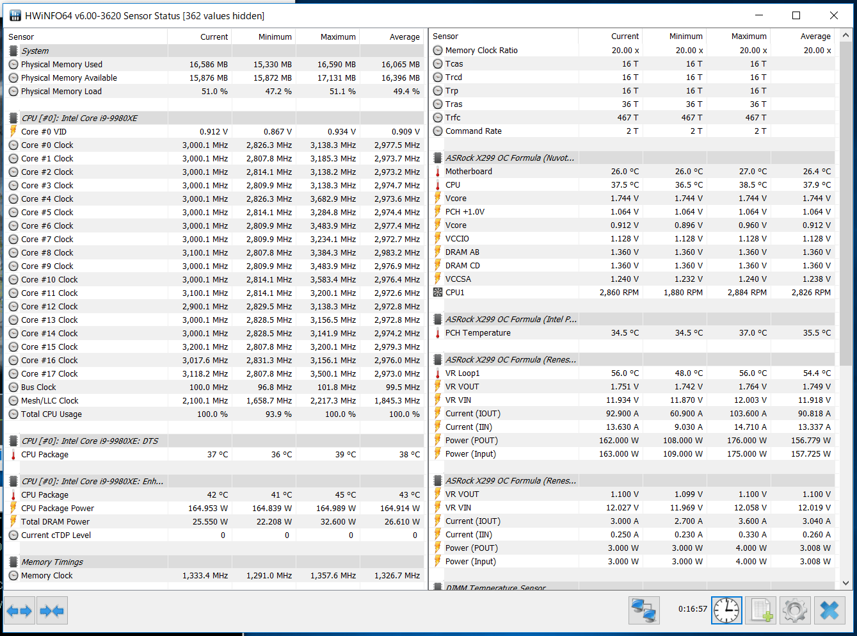Maximize the HWiNFO64 sensor window

click(x=796, y=15)
